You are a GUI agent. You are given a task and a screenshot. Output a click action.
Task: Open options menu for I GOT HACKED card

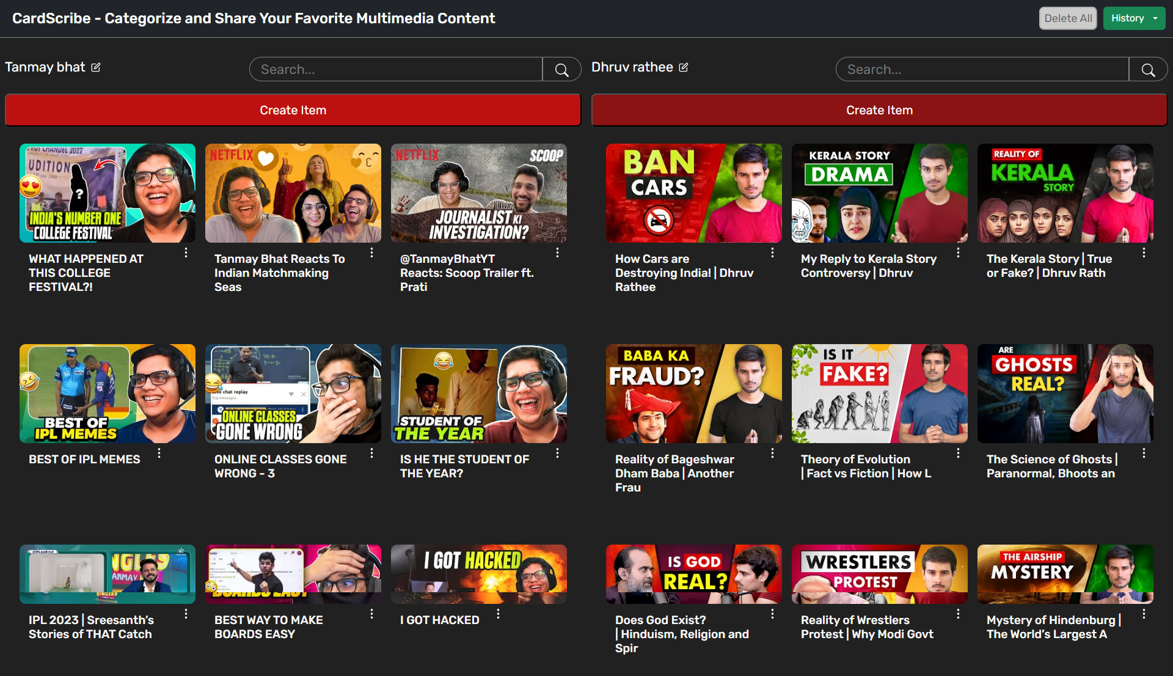(499, 614)
